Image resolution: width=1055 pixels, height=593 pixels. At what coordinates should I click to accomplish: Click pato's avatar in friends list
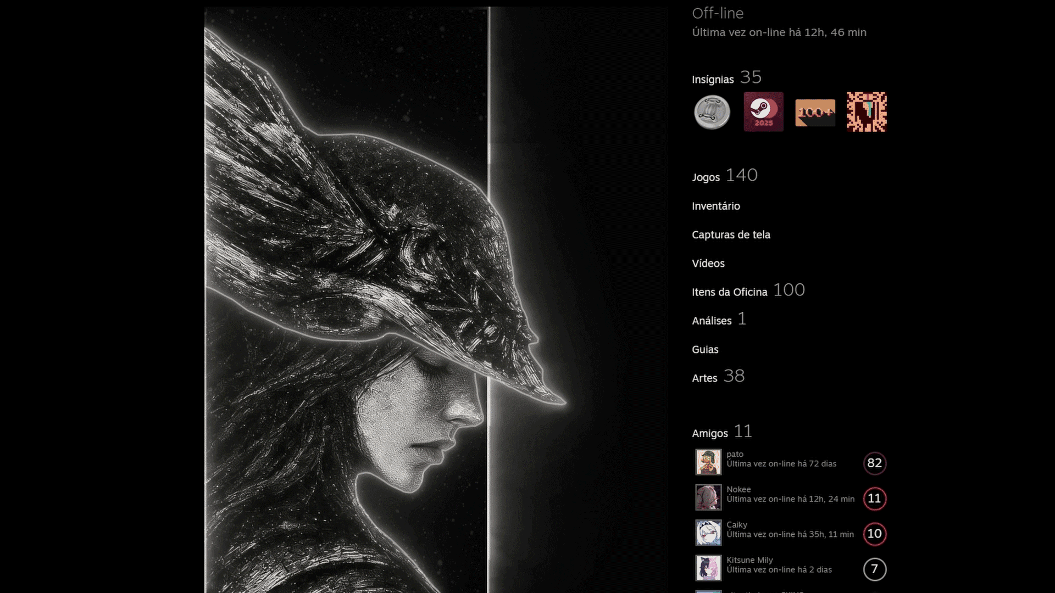pos(708,462)
